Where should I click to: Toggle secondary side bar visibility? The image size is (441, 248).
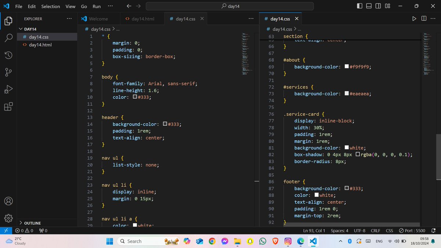[378, 6]
